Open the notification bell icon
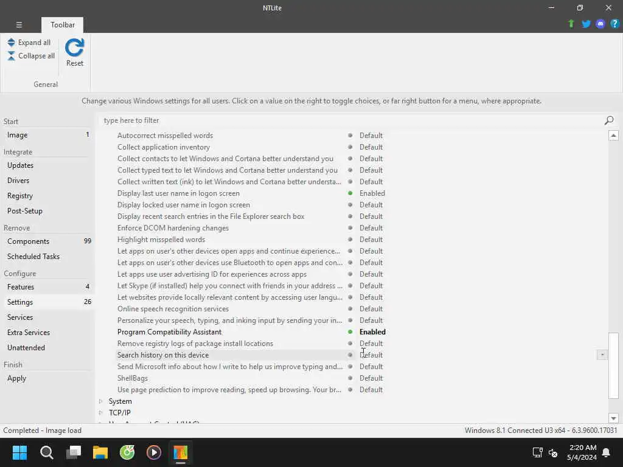This screenshot has width=623, height=467. coord(607,452)
